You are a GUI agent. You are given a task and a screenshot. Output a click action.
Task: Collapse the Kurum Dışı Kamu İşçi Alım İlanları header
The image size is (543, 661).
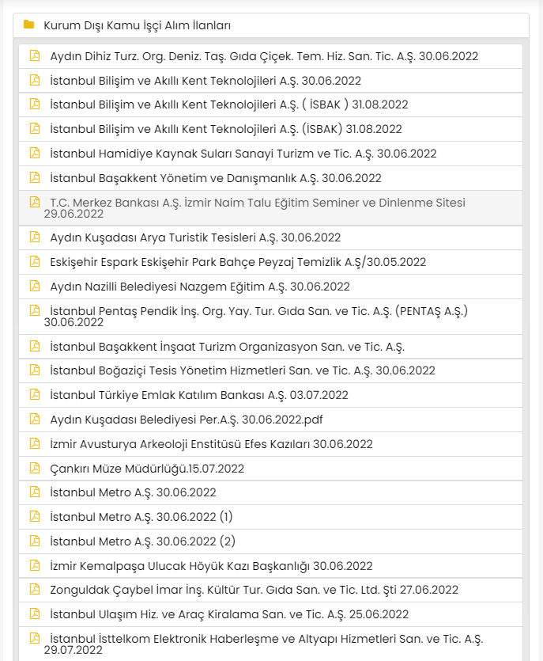(270, 25)
